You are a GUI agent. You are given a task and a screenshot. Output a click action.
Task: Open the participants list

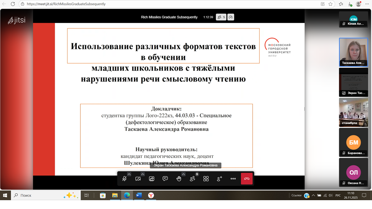pos(192,179)
